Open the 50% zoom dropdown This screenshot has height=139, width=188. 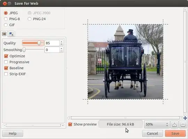pyautogui.click(x=157, y=124)
